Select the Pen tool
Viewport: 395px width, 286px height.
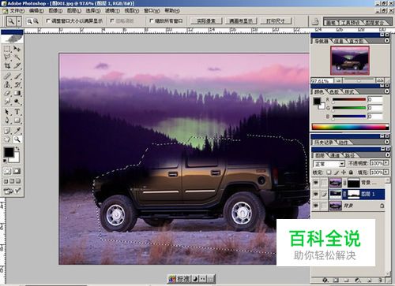point(7,121)
